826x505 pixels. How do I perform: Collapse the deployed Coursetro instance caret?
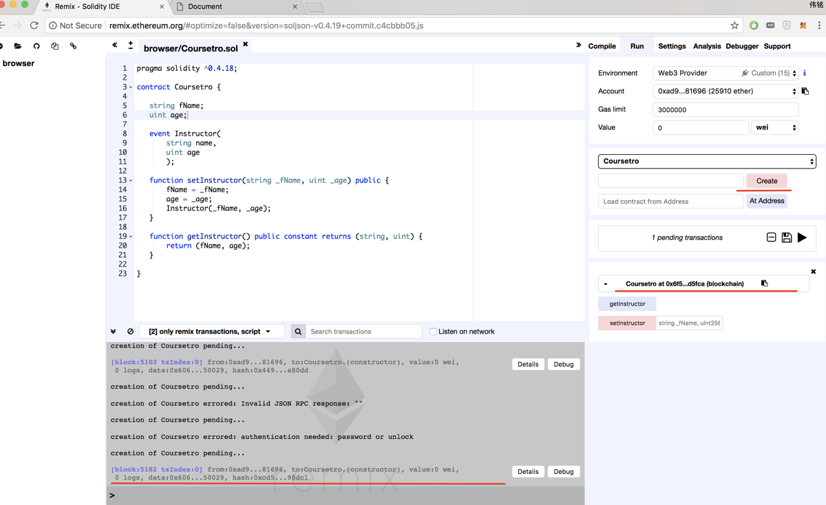606,284
